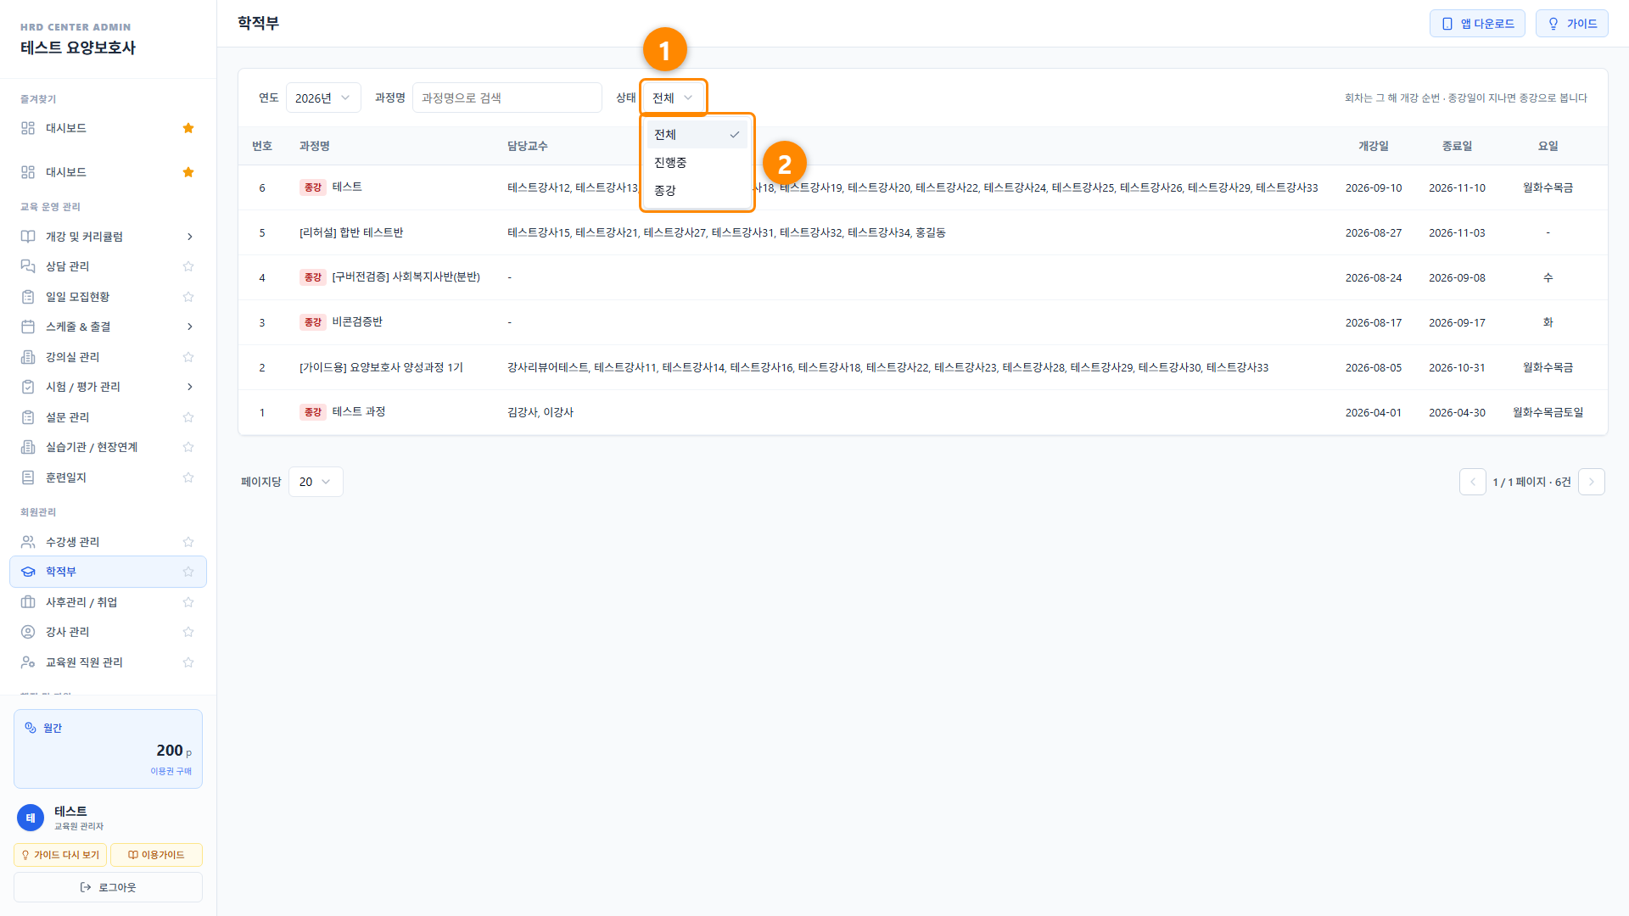The width and height of the screenshot is (1629, 916).
Task: Expand 시험 / 평가 관리 submenu
Action: coord(189,387)
